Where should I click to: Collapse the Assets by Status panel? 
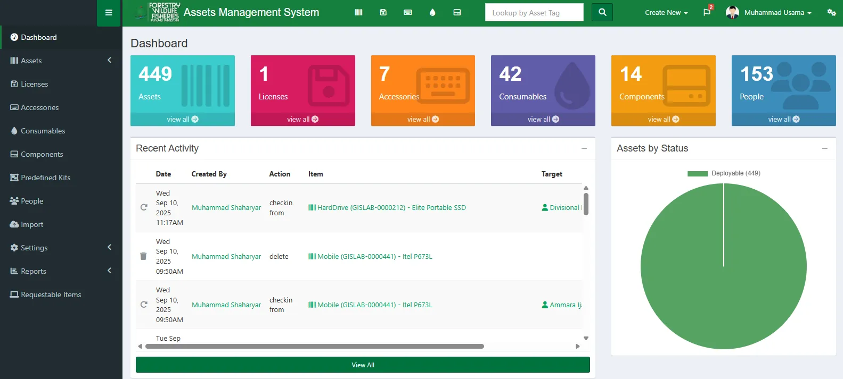(x=825, y=149)
